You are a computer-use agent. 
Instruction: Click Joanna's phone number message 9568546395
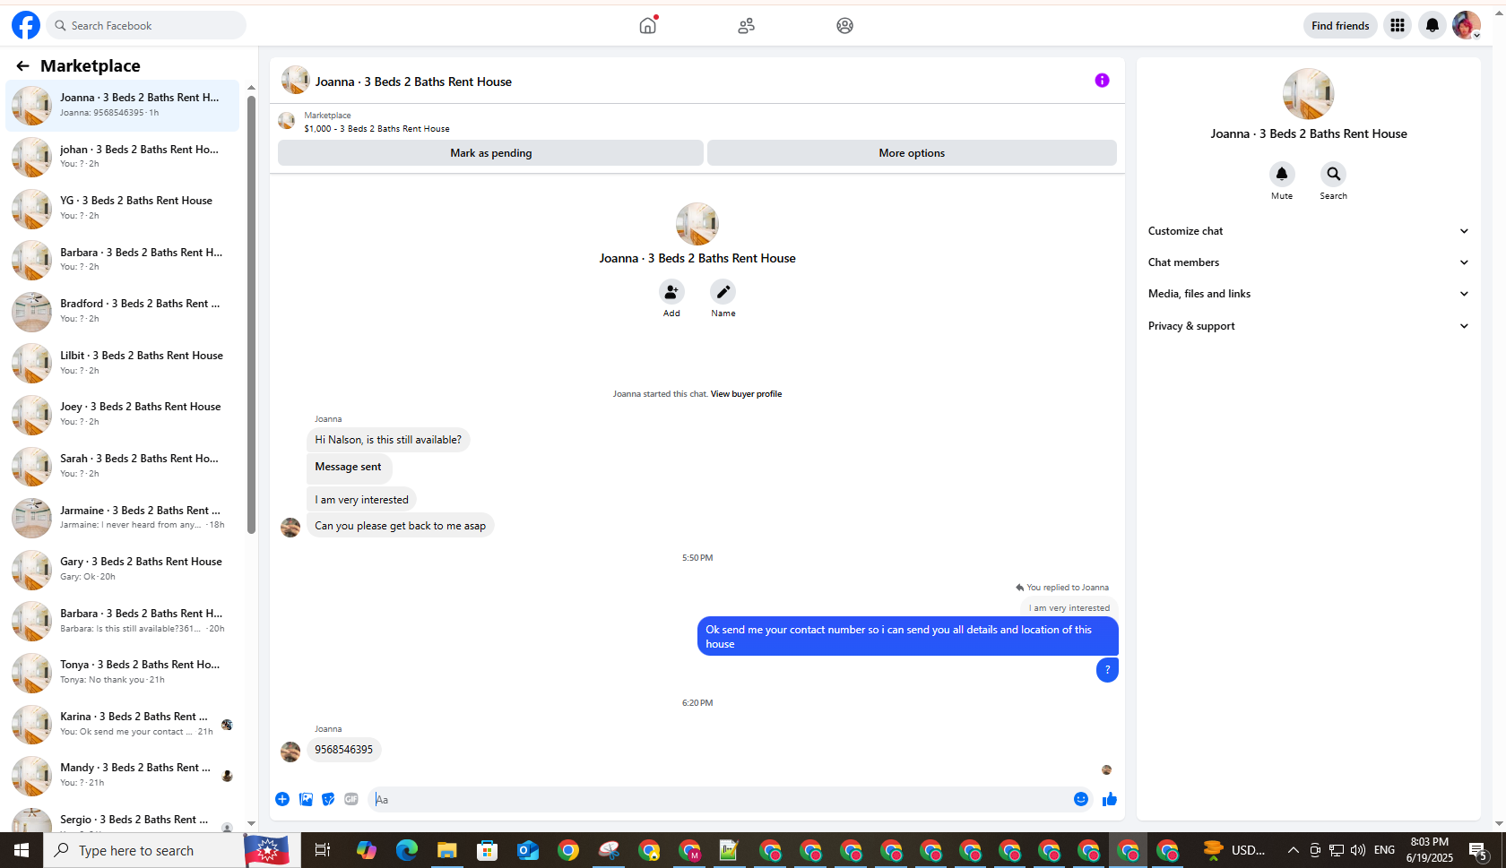click(343, 750)
